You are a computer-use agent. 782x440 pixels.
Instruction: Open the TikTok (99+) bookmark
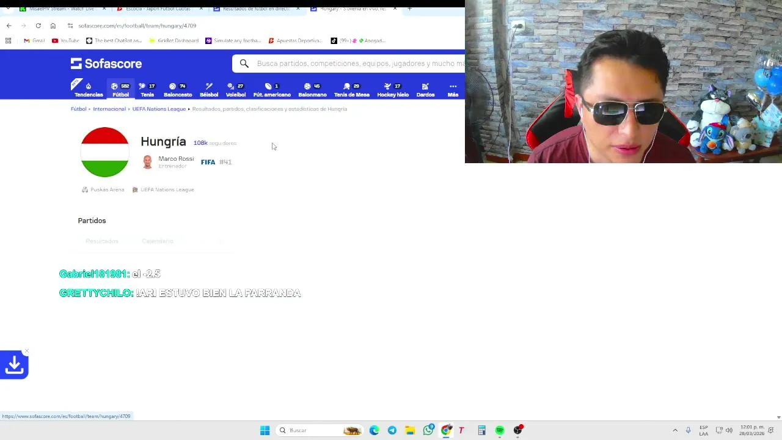pyautogui.click(x=358, y=40)
